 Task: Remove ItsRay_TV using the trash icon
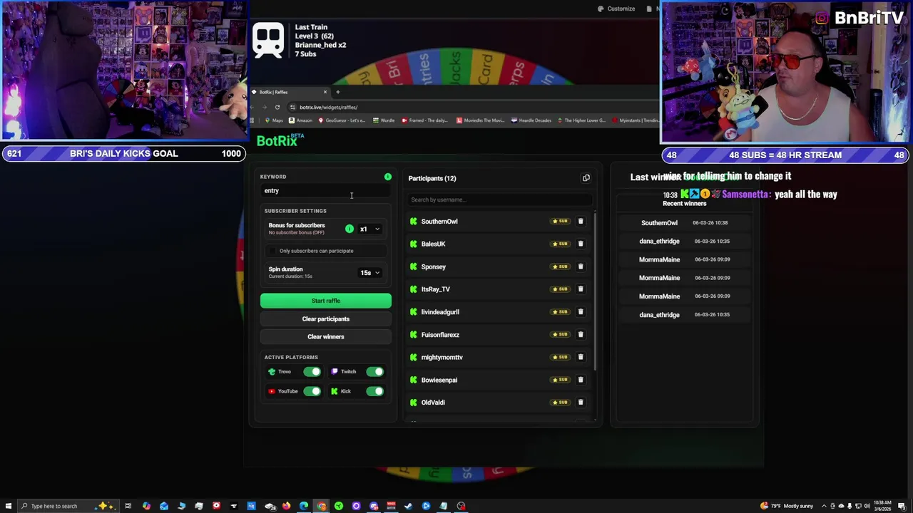click(x=581, y=289)
